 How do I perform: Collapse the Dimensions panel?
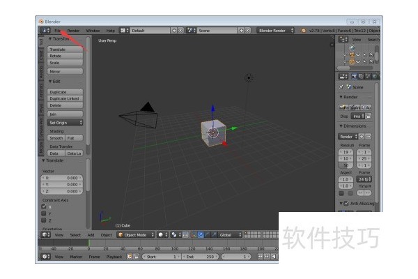click(x=353, y=126)
